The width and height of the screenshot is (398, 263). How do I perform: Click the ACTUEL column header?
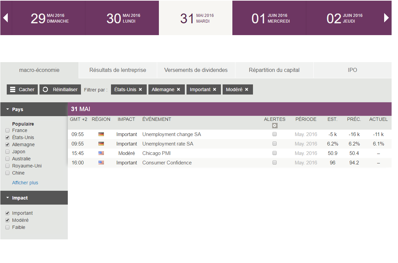coord(378,119)
